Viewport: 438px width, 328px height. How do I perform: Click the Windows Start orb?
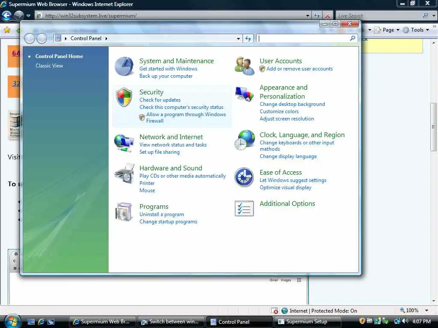pos(12,321)
